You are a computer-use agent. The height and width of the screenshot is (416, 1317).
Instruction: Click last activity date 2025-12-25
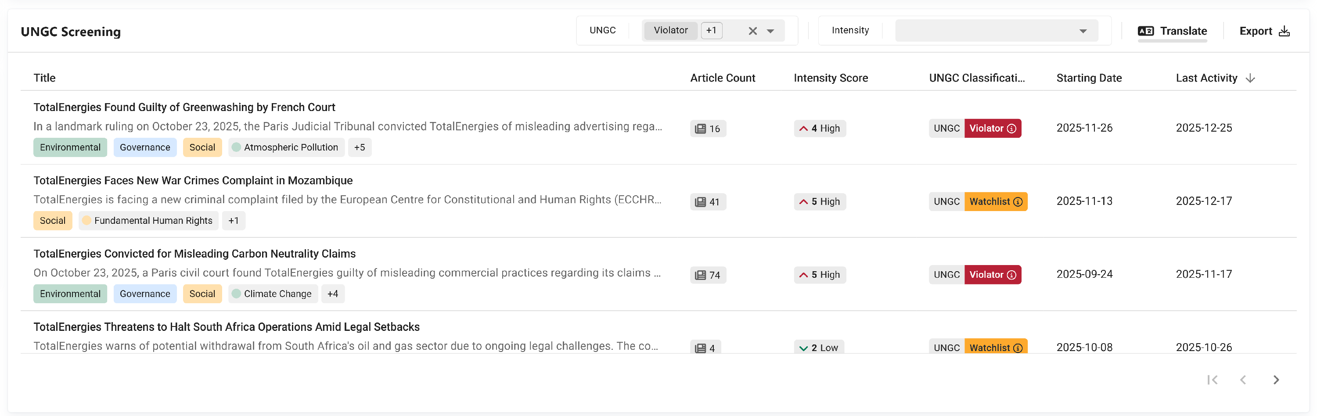(1203, 128)
